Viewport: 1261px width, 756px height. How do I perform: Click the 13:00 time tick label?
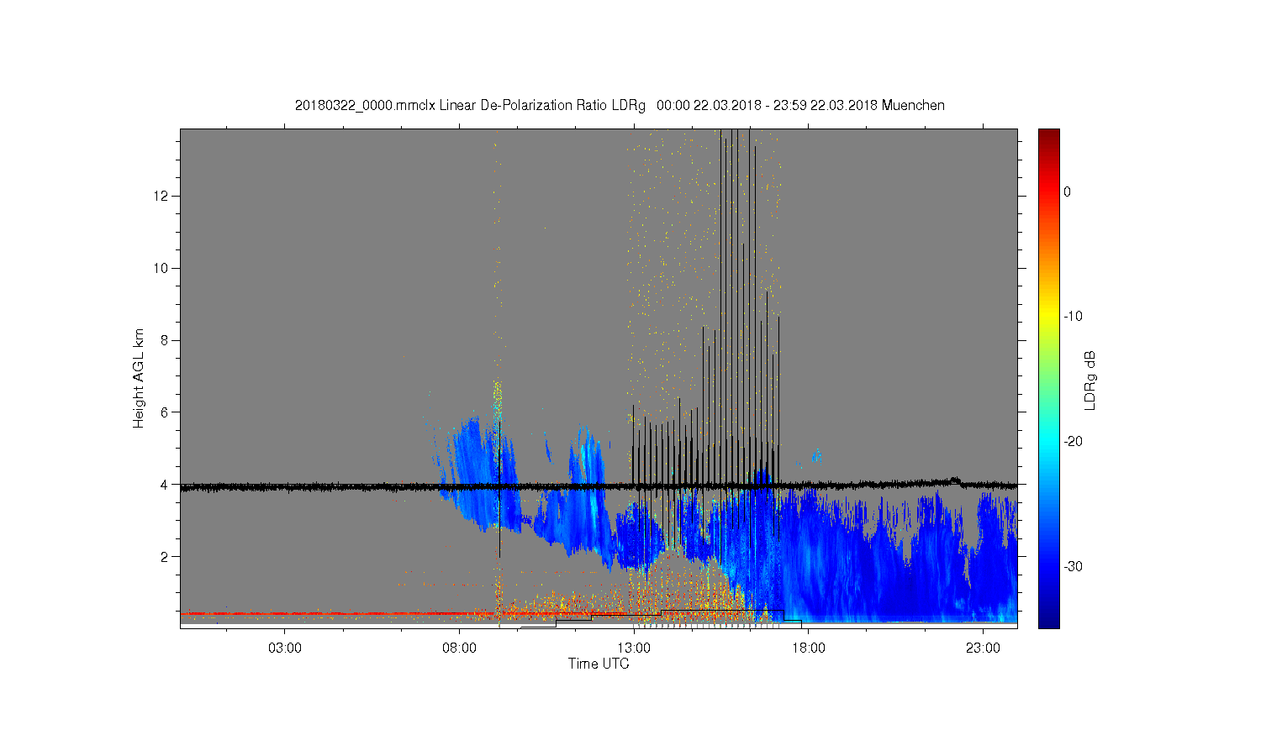point(634,648)
